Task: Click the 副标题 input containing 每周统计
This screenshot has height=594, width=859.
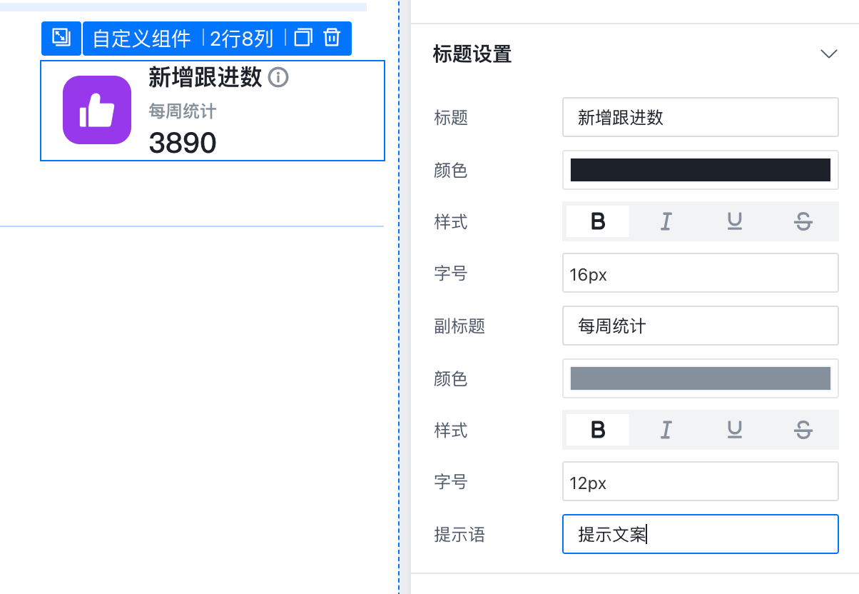Action: 700,326
